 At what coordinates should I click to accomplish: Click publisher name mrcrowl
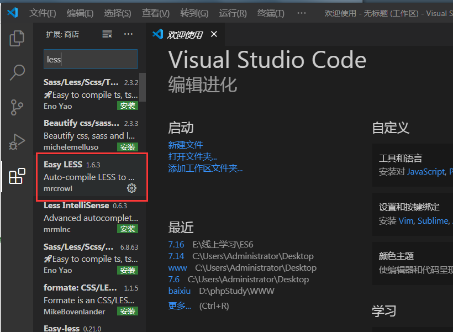[58, 189]
